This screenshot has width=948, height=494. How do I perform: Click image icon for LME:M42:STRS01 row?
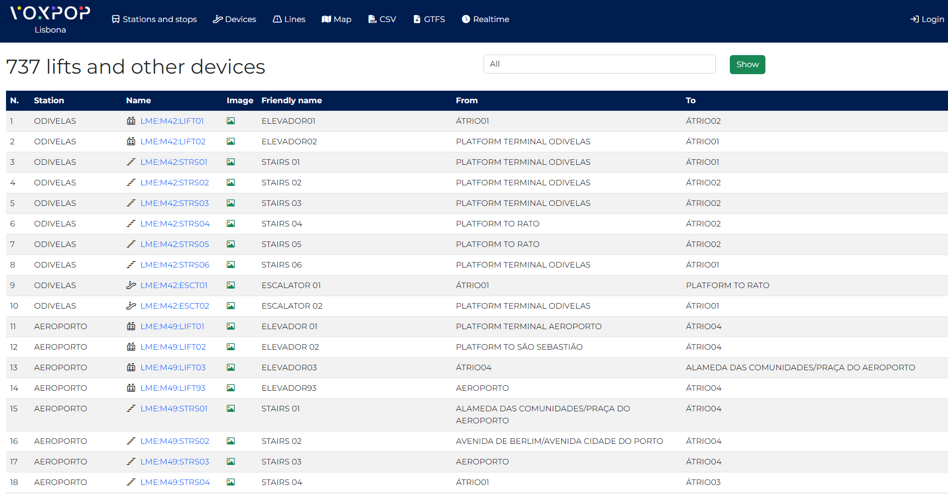[231, 162]
